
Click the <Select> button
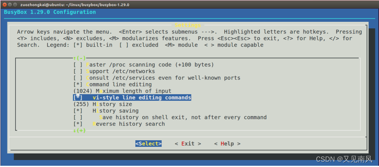(x=149, y=144)
